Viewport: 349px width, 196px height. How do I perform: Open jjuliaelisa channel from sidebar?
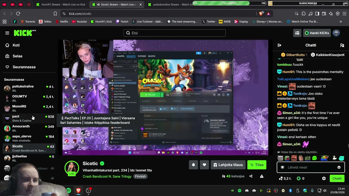tap(29, 158)
